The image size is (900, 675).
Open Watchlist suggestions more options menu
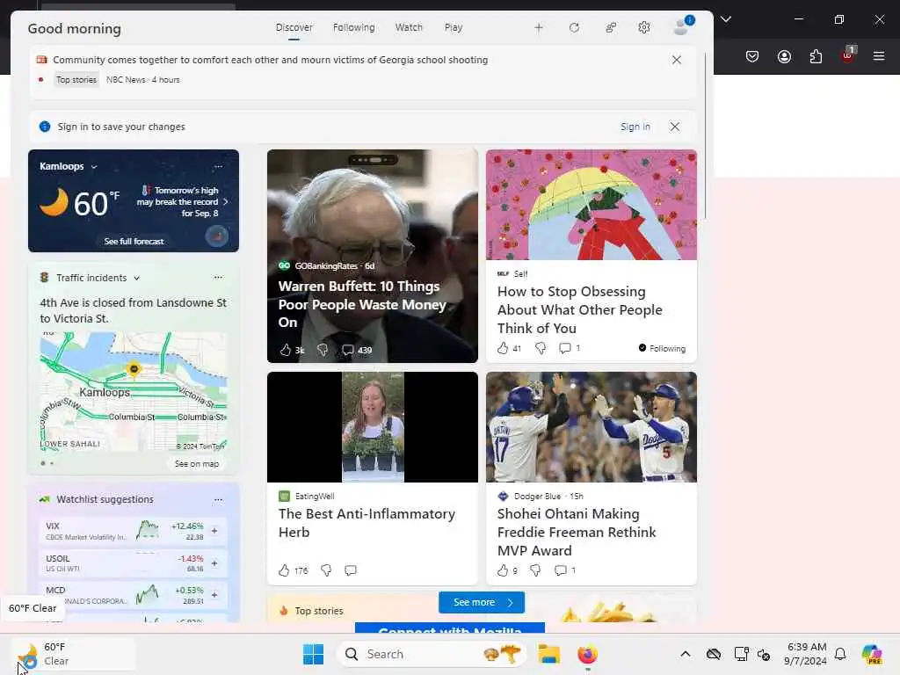point(218,499)
